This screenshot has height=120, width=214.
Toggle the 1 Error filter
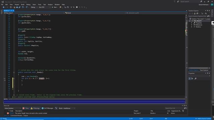pos(26,108)
